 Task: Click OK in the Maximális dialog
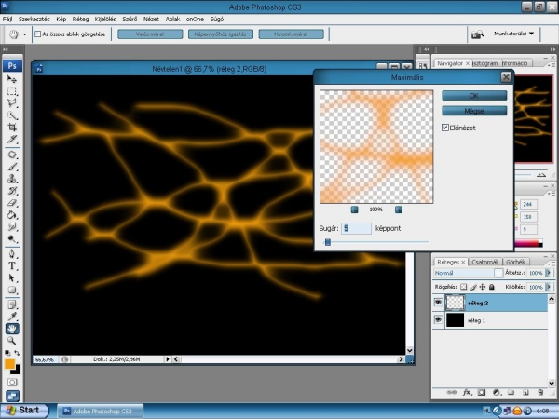coord(474,96)
